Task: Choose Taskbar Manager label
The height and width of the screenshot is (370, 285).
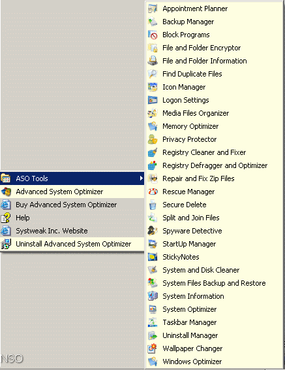Action: tap(190, 322)
